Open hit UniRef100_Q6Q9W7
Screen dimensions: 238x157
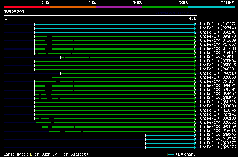[x=218, y=32]
